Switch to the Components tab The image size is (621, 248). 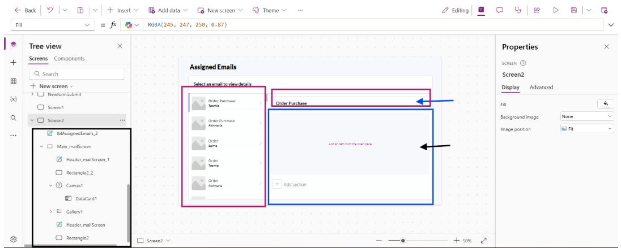69,58
